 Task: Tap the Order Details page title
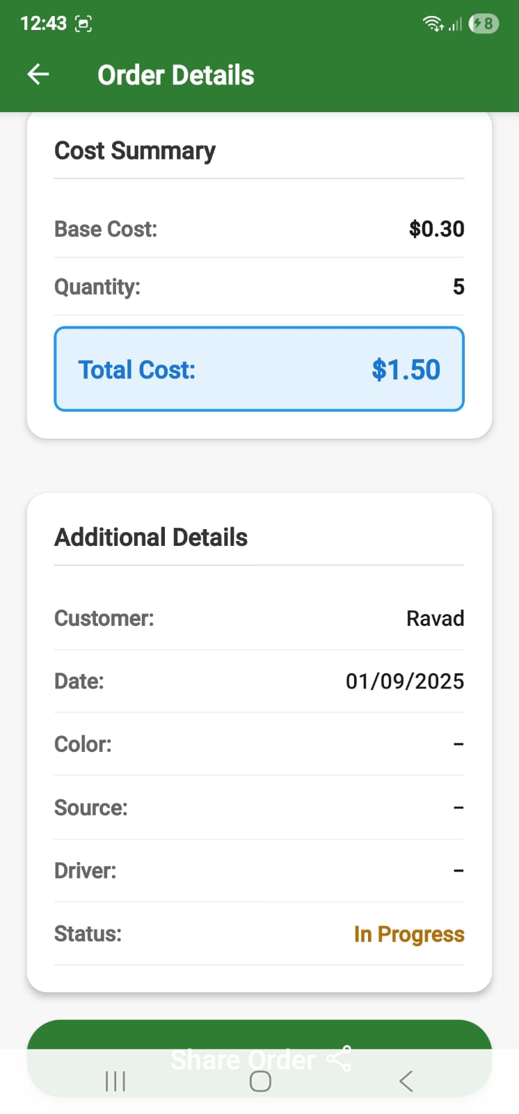(x=175, y=75)
